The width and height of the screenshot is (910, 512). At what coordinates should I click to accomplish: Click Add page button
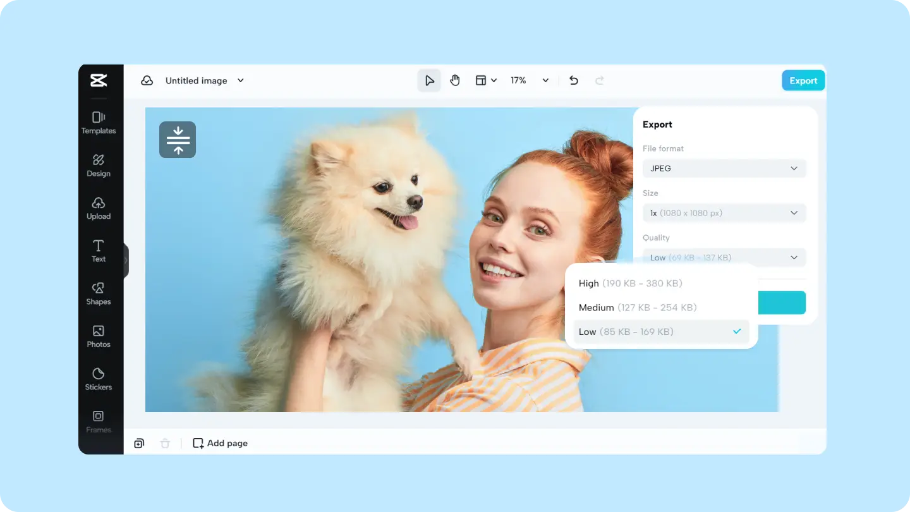[221, 443]
